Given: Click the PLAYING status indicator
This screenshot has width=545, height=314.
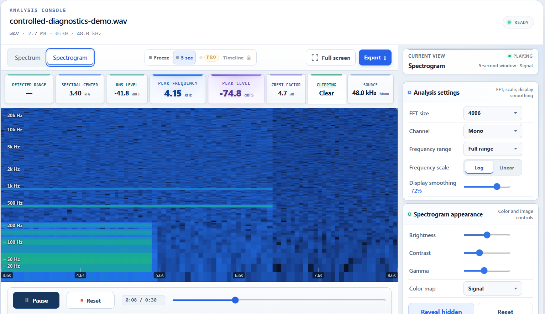Looking at the screenshot, I should pyautogui.click(x=520, y=56).
